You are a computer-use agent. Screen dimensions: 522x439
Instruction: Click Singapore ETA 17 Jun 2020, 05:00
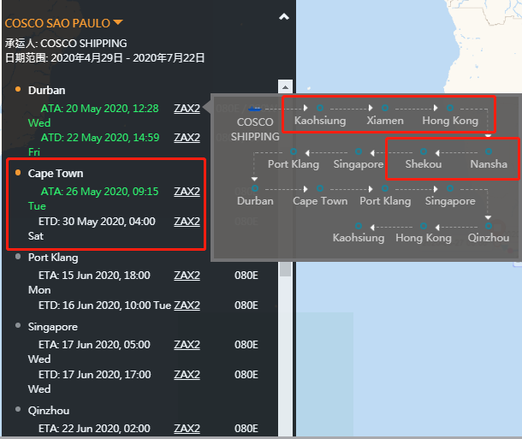coord(94,345)
